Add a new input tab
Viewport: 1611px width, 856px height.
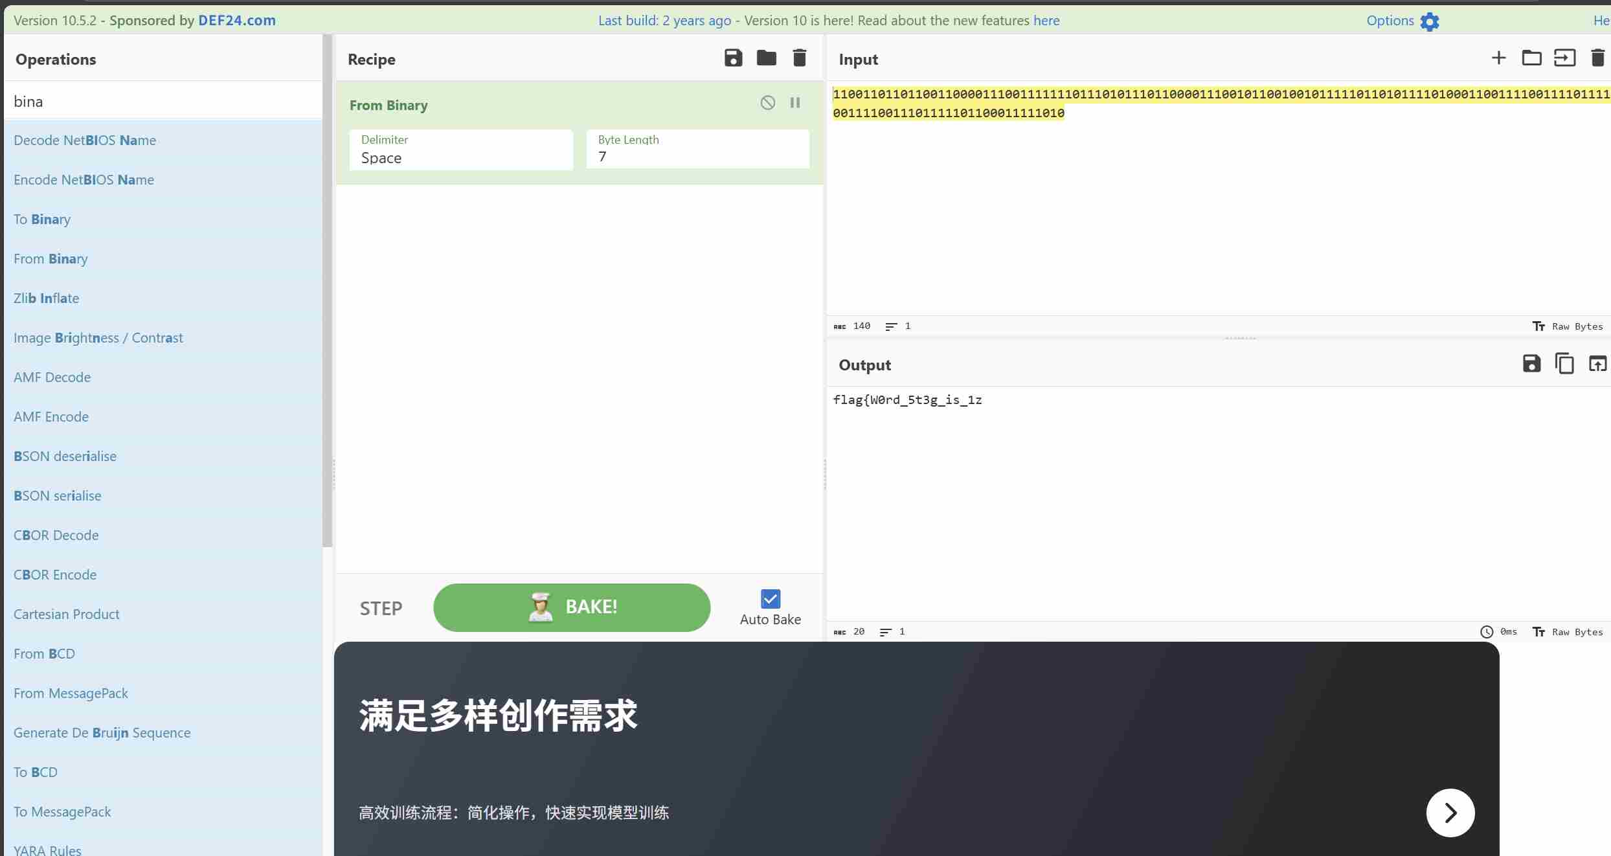tap(1498, 58)
